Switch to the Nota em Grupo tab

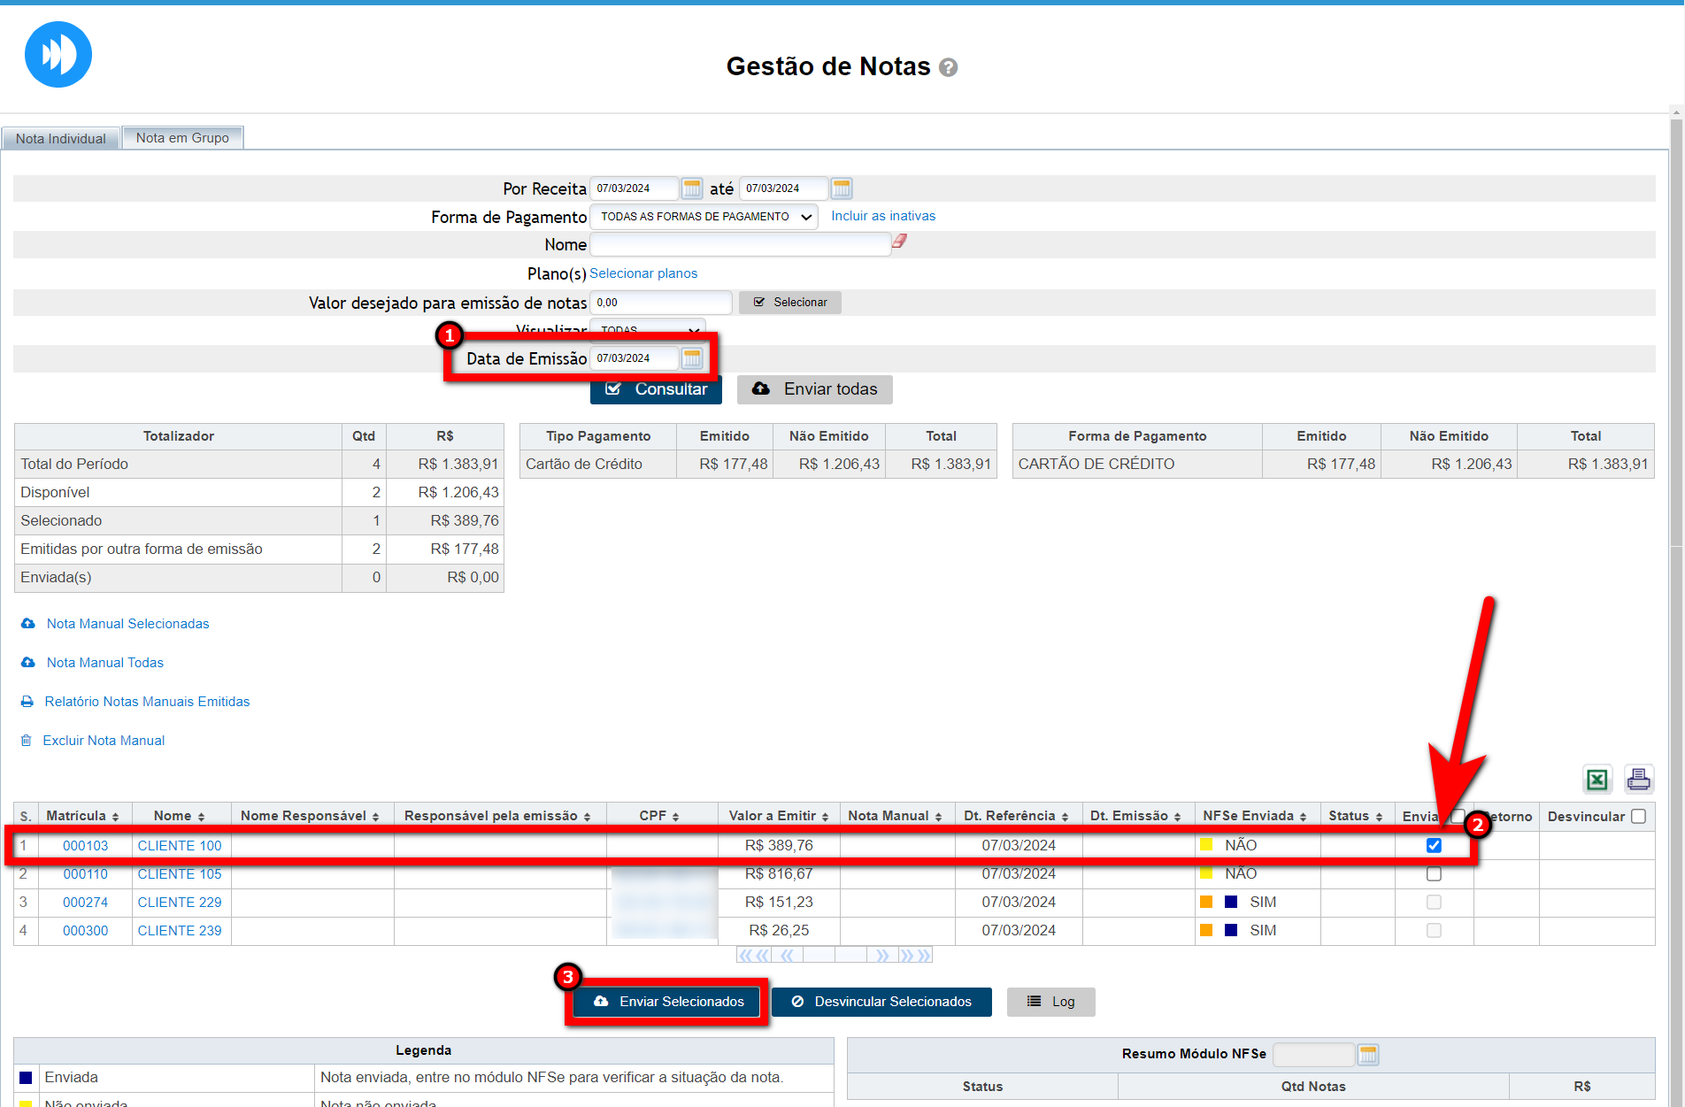[182, 138]
